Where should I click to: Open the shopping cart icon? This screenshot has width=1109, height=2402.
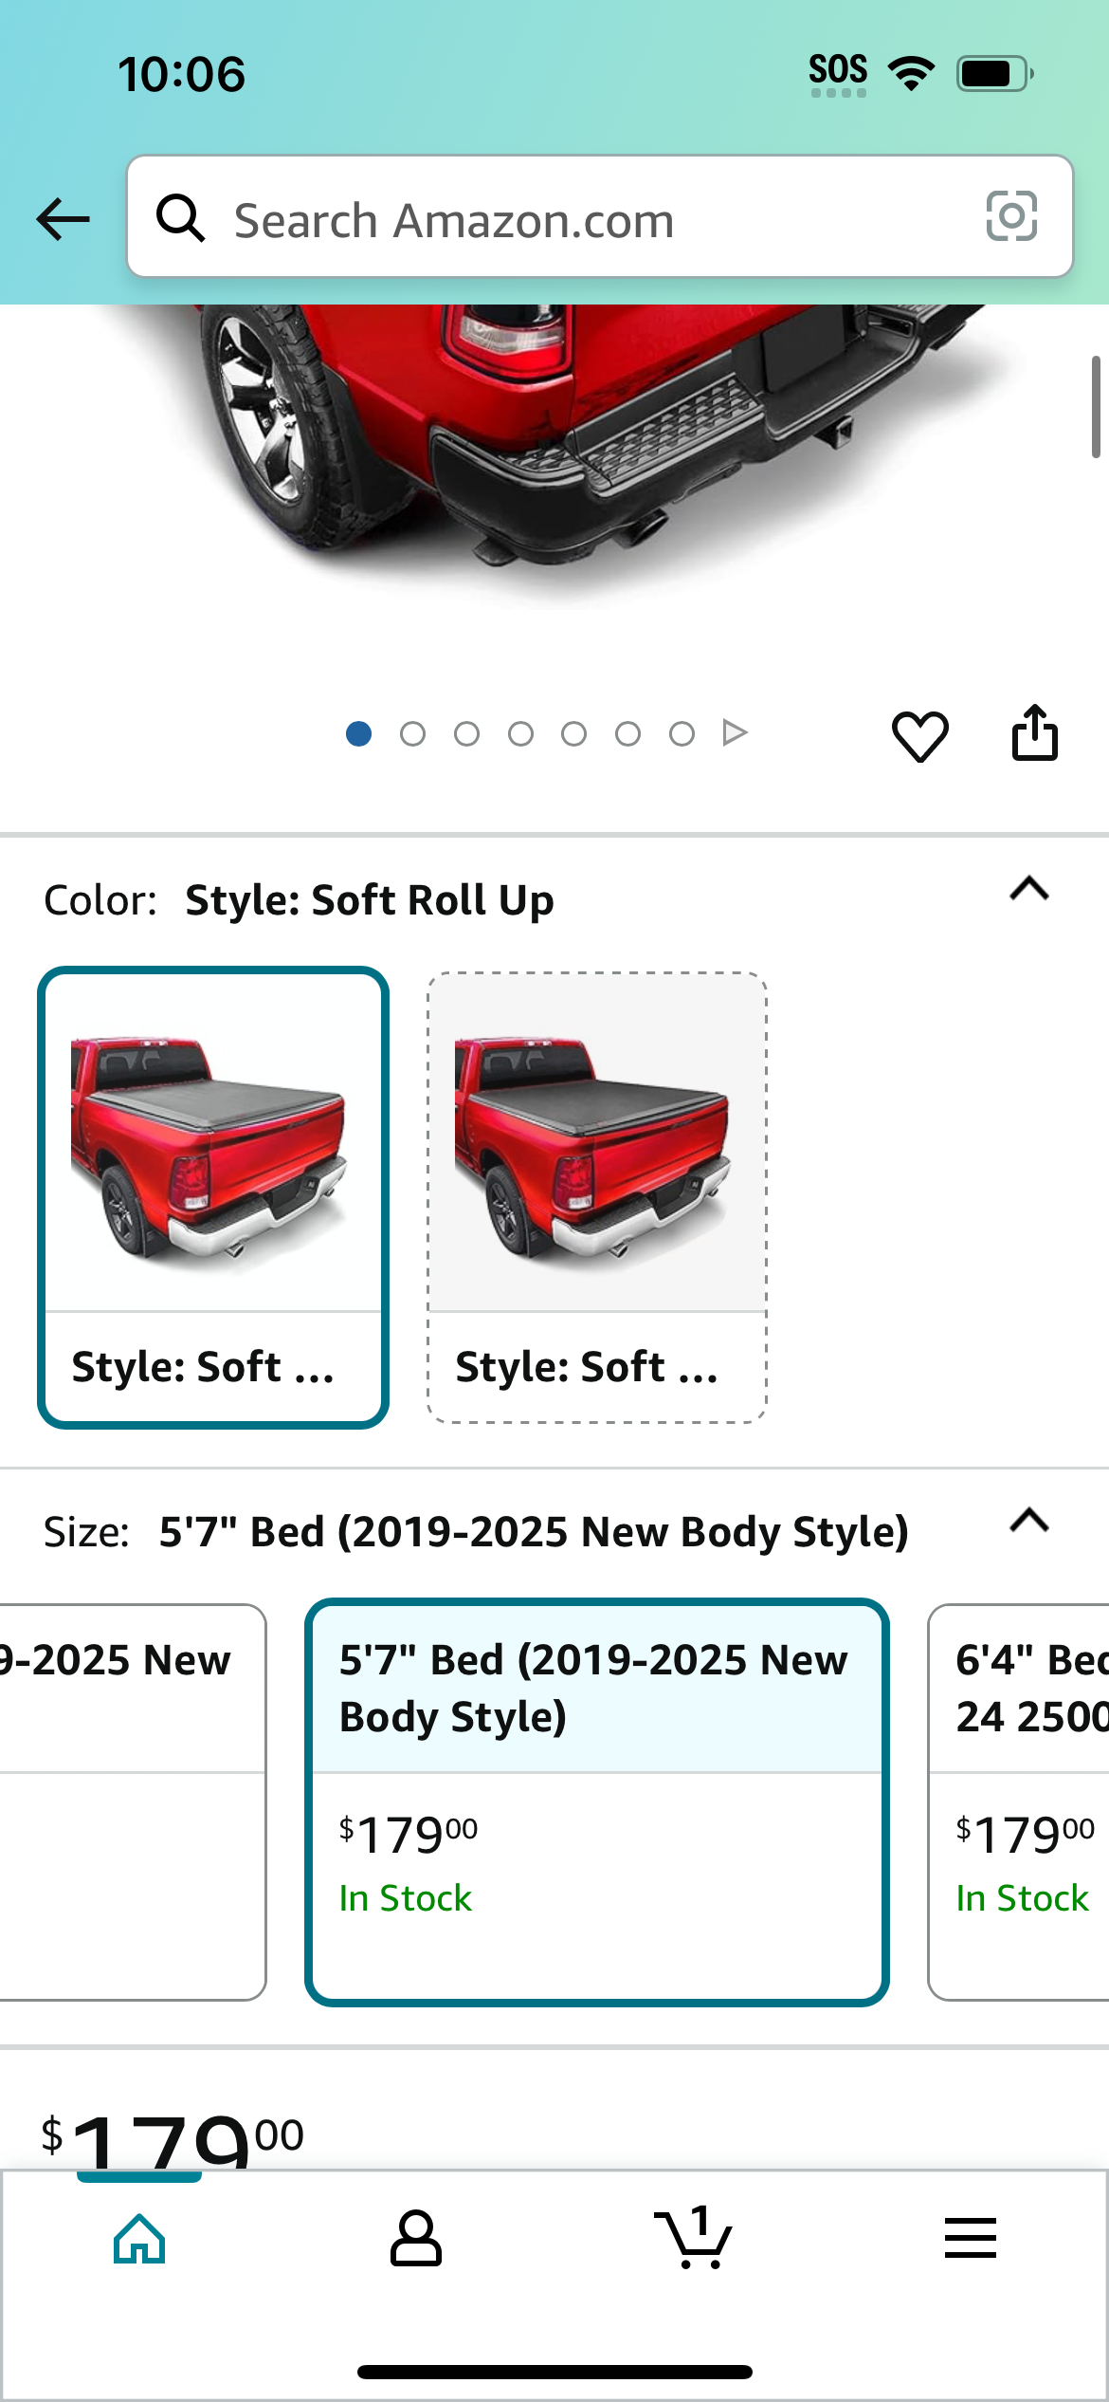pyautogui.click(x=694, y=2237)
